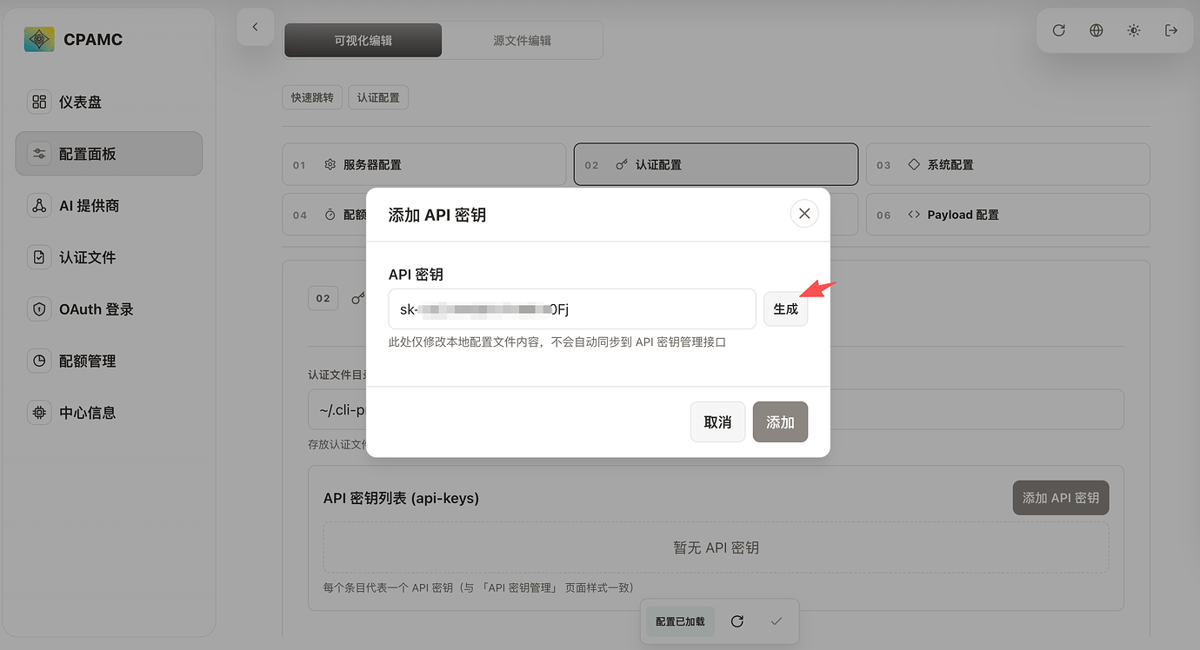The image size is (1200, 650).
Task: Cancel the dialog with 取消
Action: click(717, 422)
